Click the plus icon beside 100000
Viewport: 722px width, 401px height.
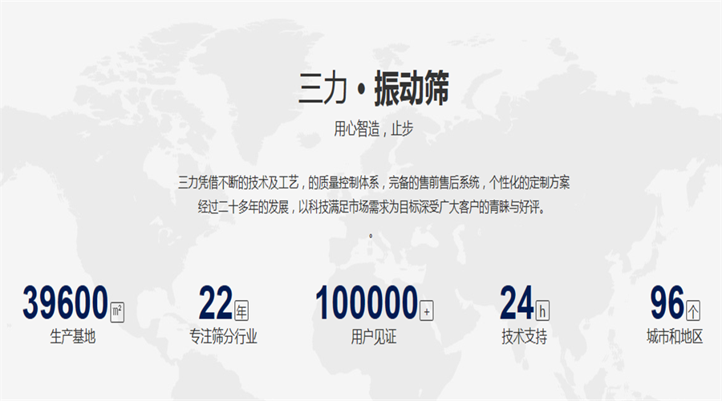pyautogui.click(x=427, y=310)
